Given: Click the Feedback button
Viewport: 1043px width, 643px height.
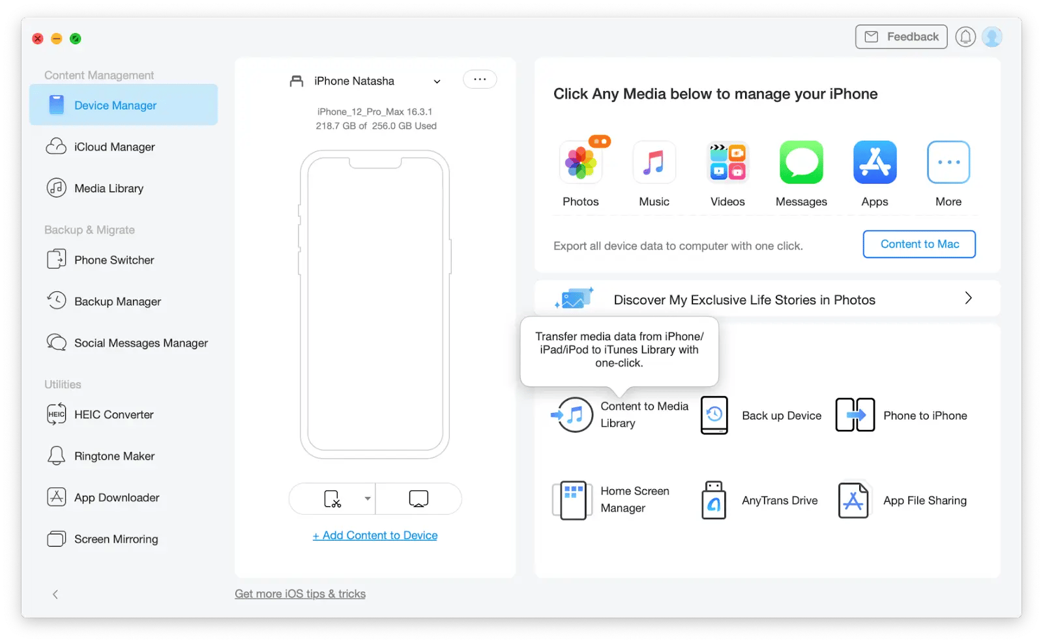Looking at the screenshot, I should pyautogui.click(x=901, y=37).
